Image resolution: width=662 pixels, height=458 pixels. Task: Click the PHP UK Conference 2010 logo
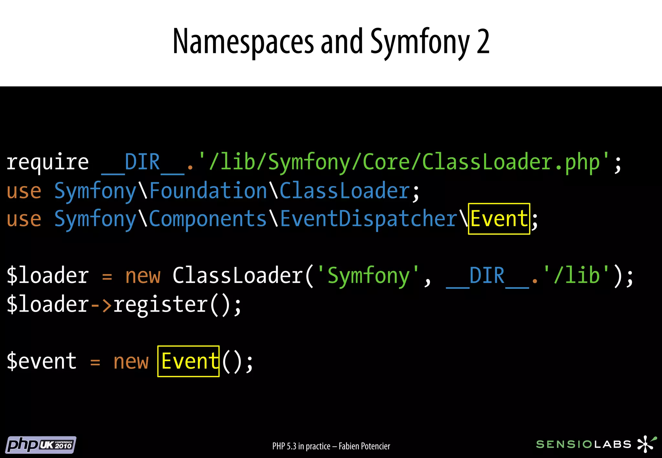tap(41, 445)
